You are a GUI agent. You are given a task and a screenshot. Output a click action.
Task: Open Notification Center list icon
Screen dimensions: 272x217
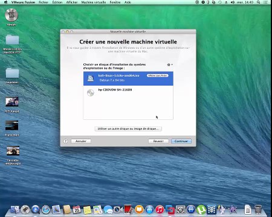pyautogui.click(x=266, y=2)
